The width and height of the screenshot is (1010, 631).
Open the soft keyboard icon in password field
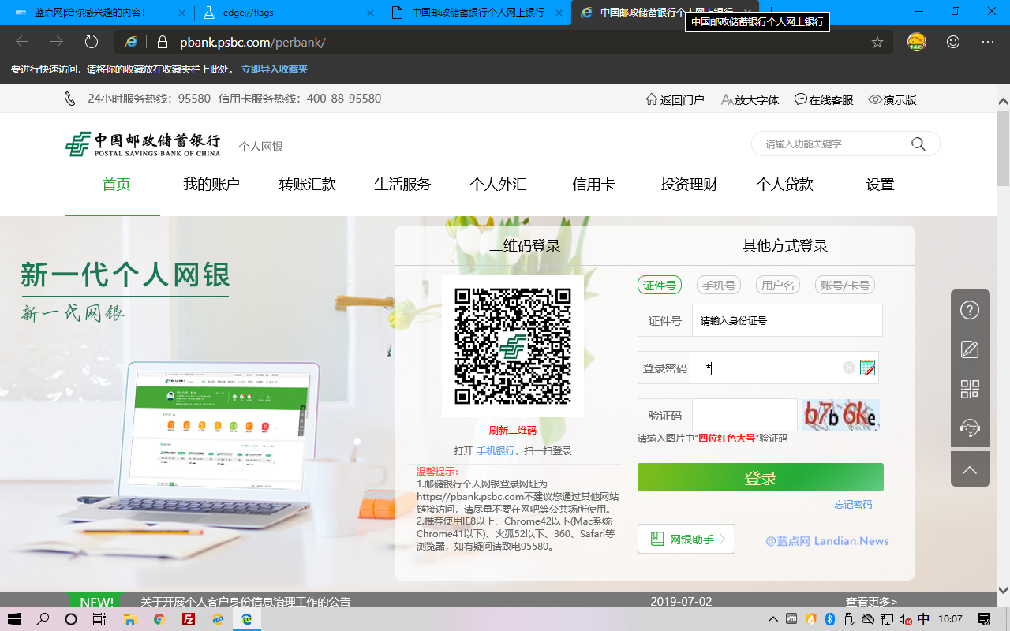tap(868, 368)
